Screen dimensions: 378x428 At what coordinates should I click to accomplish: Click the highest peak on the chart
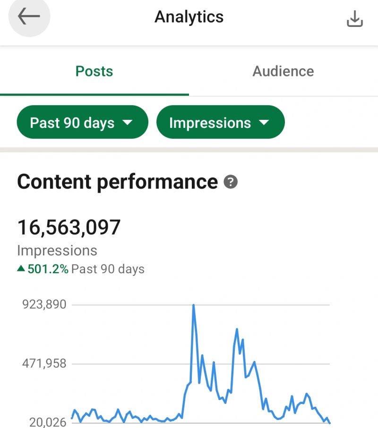(194, 306)
